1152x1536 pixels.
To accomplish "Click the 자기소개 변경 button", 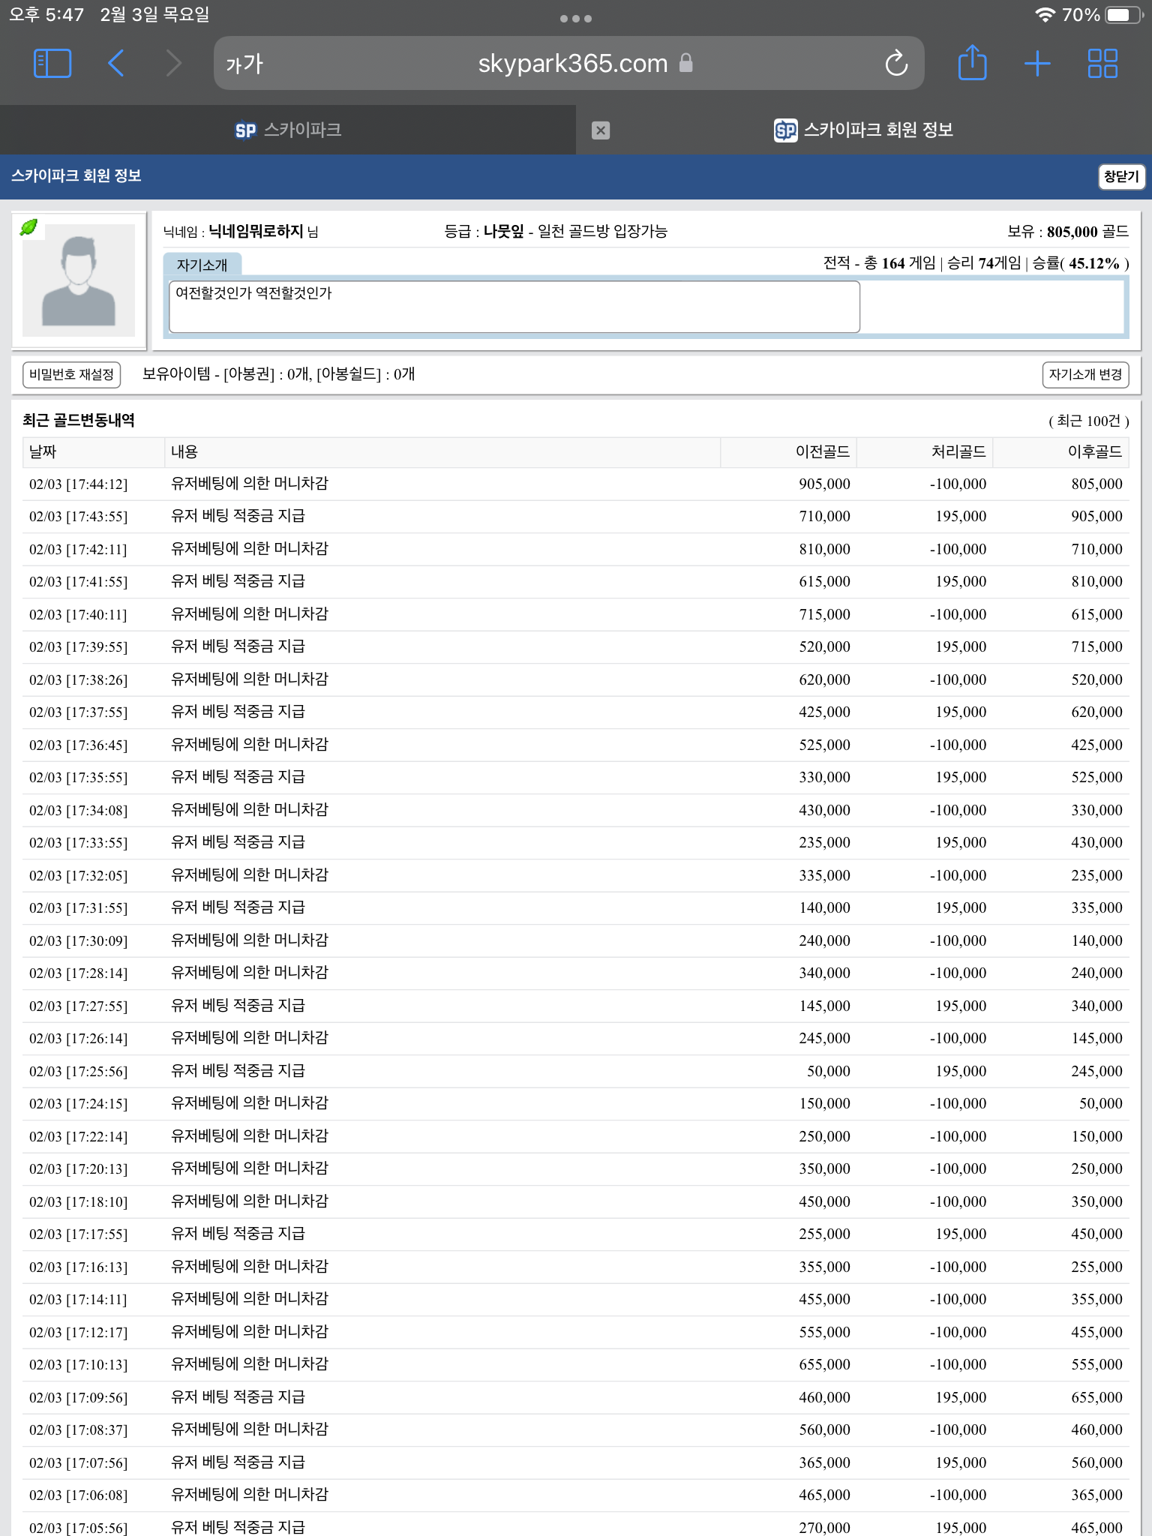I will 1085,374.
